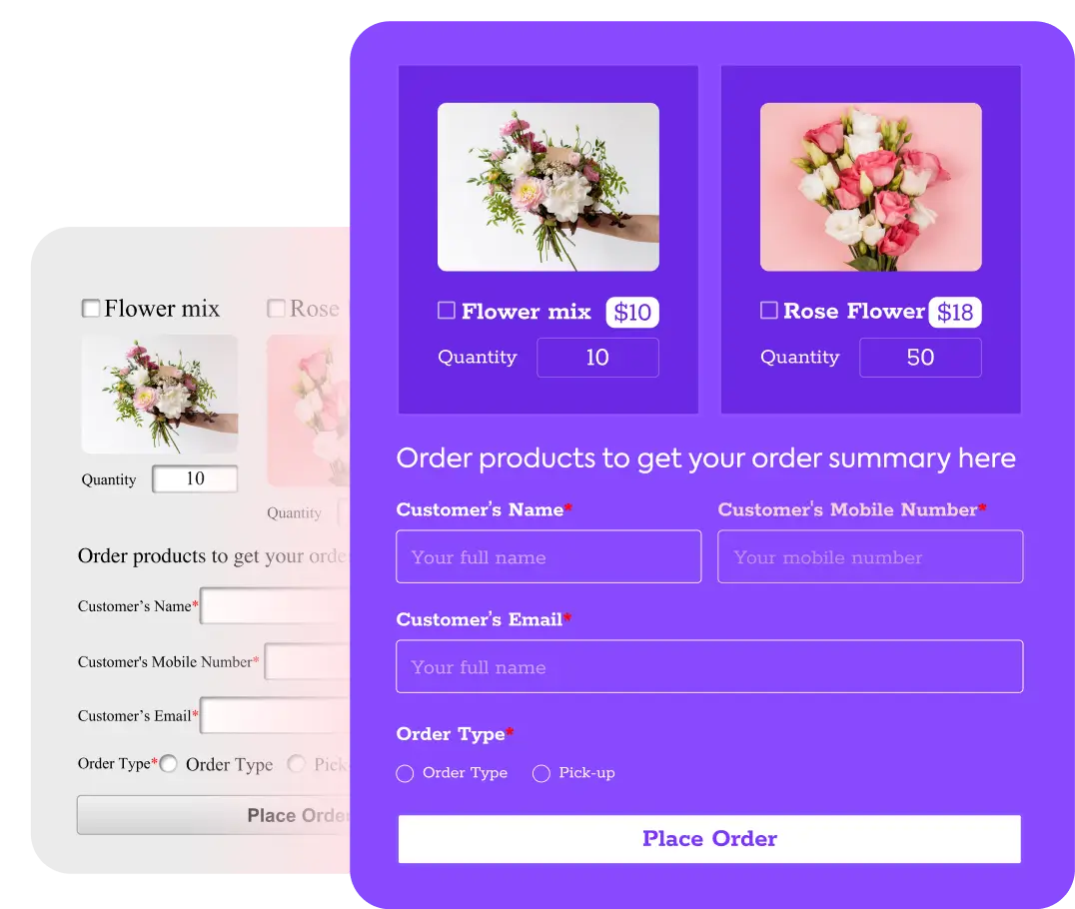The image size is (1075, 909).
Task: Click the Rose Flower bouquet image
Action: (x=871, y=187)
